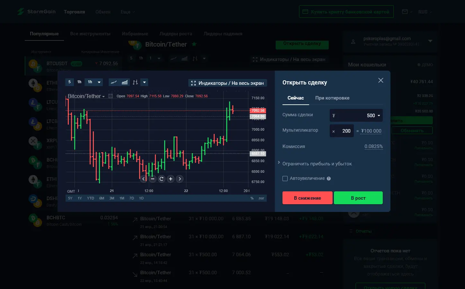Viewport: 465px width, 289px height.
Task: Click the down-arrow icon of the 7 000.52 trade
Action: click(135, 274)
